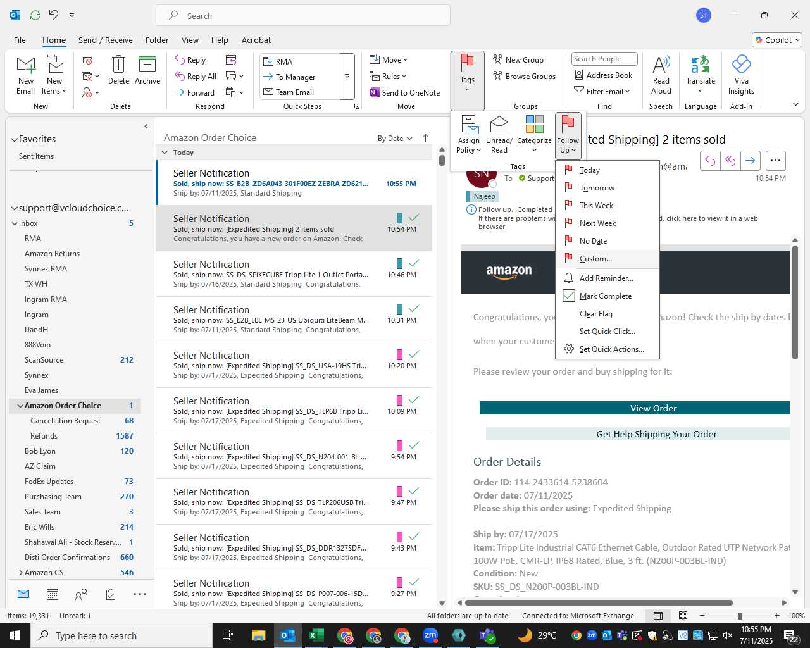Image resolution: width=810 pixels, height=648 pixels.
Task: Click the Delete trash icon
Action: point(118,65)
